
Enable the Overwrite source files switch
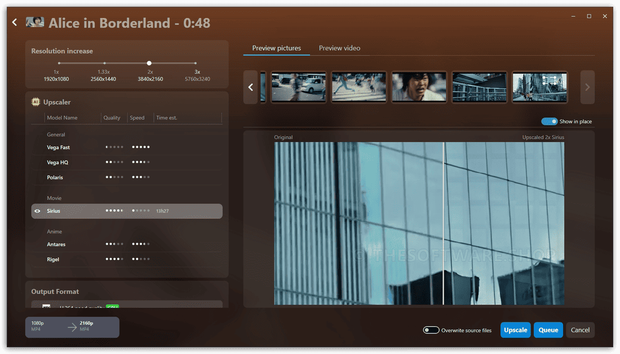pos(431,330)
